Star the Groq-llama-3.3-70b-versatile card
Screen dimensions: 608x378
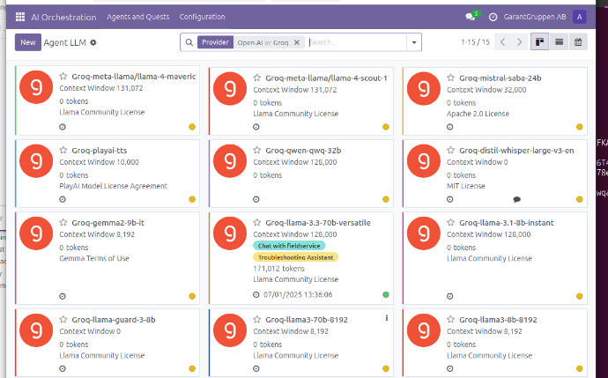(257, 222)
